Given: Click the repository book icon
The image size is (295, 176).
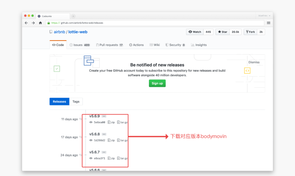Looking at the screenshot, I should point(51,32).
